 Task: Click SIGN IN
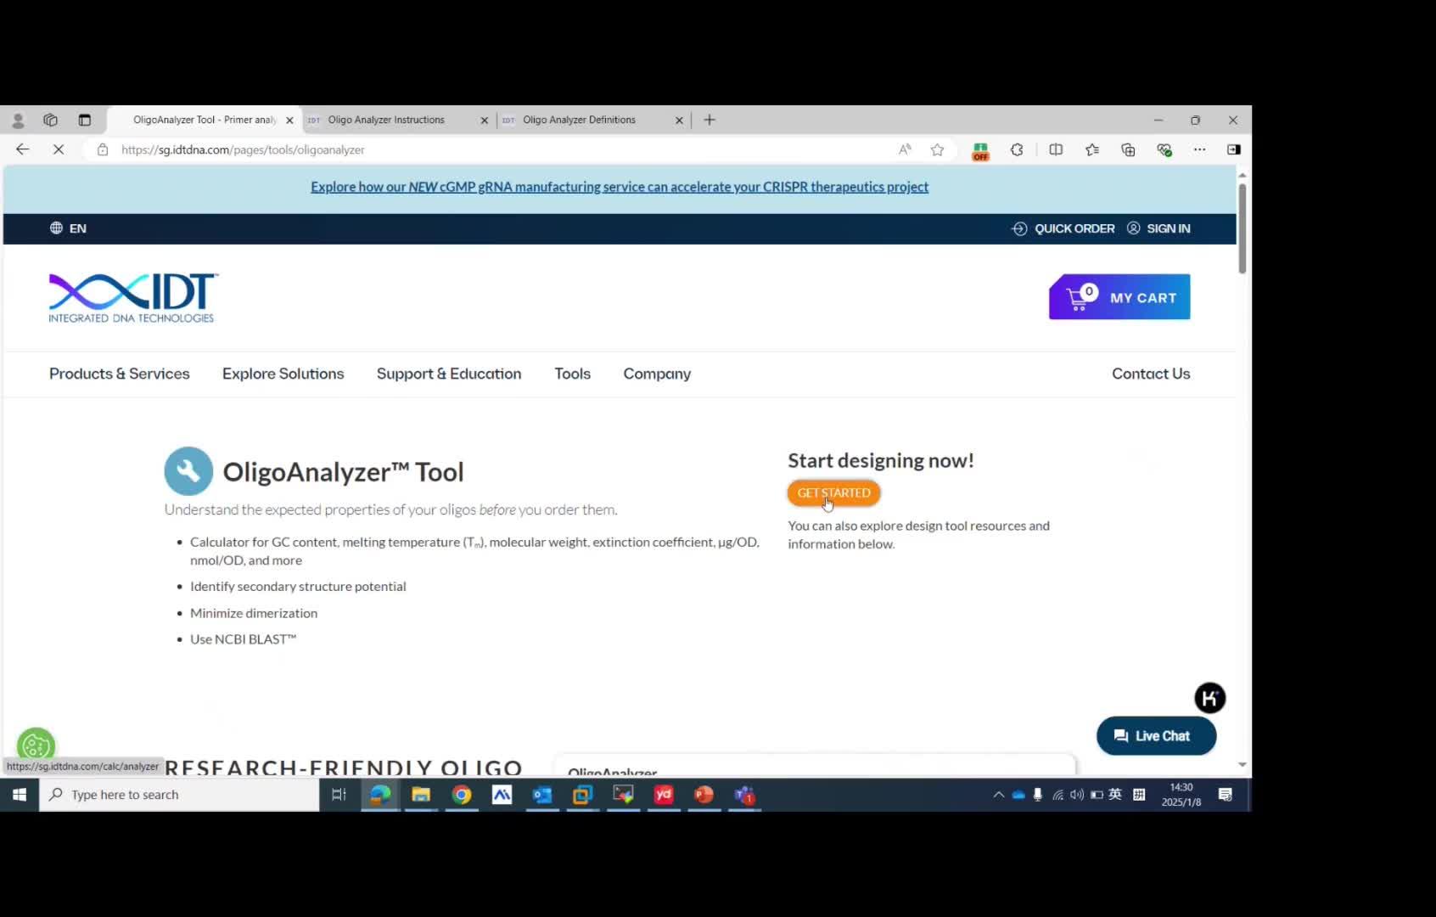pos(1169,228)
